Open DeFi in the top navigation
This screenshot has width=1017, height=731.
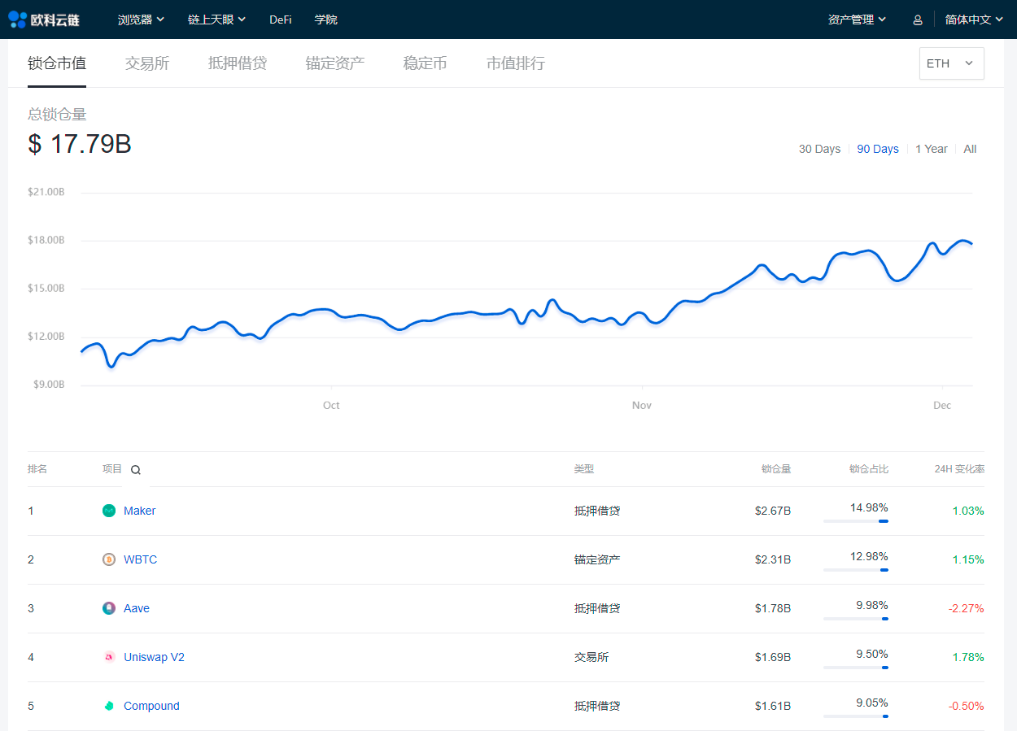[x=281, y=20]
